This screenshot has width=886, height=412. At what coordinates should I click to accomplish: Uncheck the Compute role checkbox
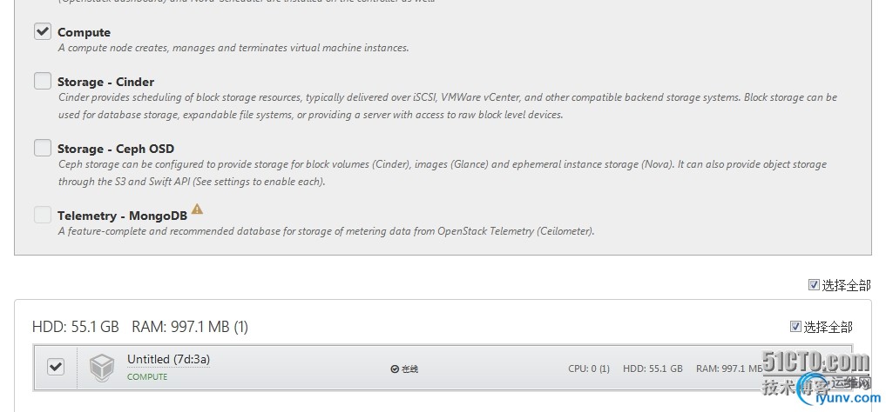(x=43, y=31)
